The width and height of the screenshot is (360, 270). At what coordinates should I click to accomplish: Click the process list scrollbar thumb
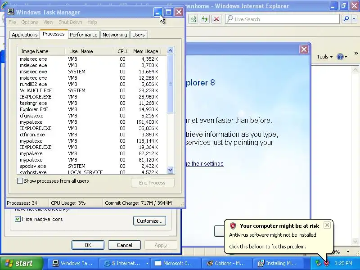pyautogui.click(x=171, y=84)
